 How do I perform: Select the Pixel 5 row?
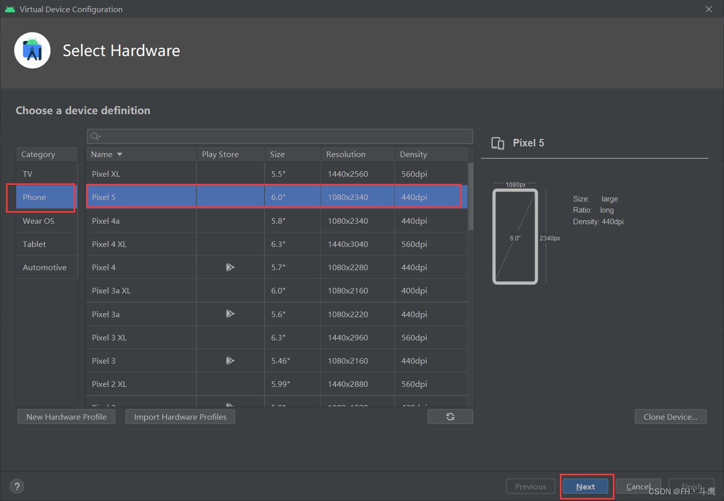[x=277, y=197]
